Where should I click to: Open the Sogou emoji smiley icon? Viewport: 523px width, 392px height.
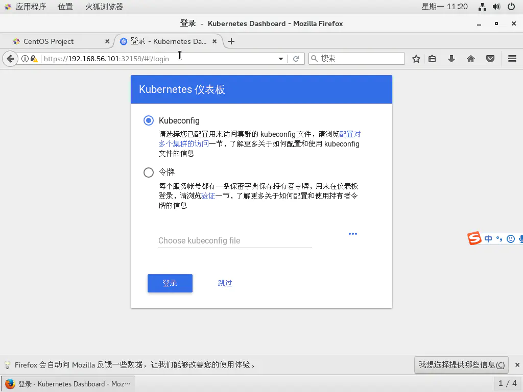pos(510,239)
